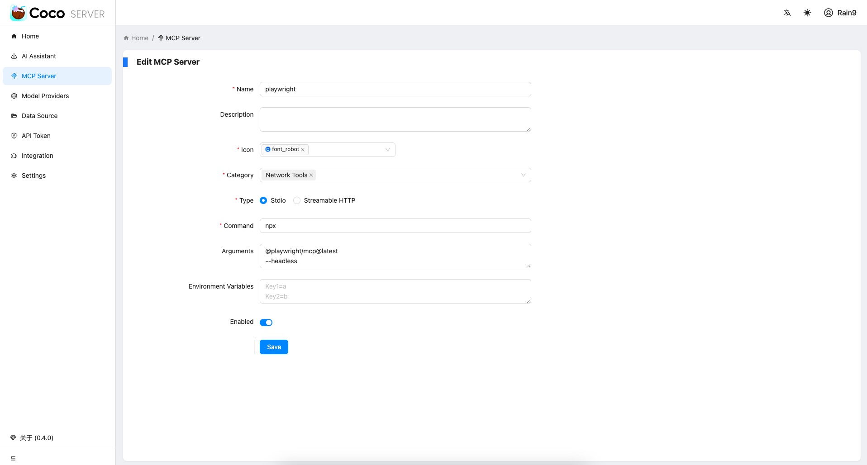Go to Home in the sidebar menu
The height and width of the screenshot is (465, 867).
57,36
